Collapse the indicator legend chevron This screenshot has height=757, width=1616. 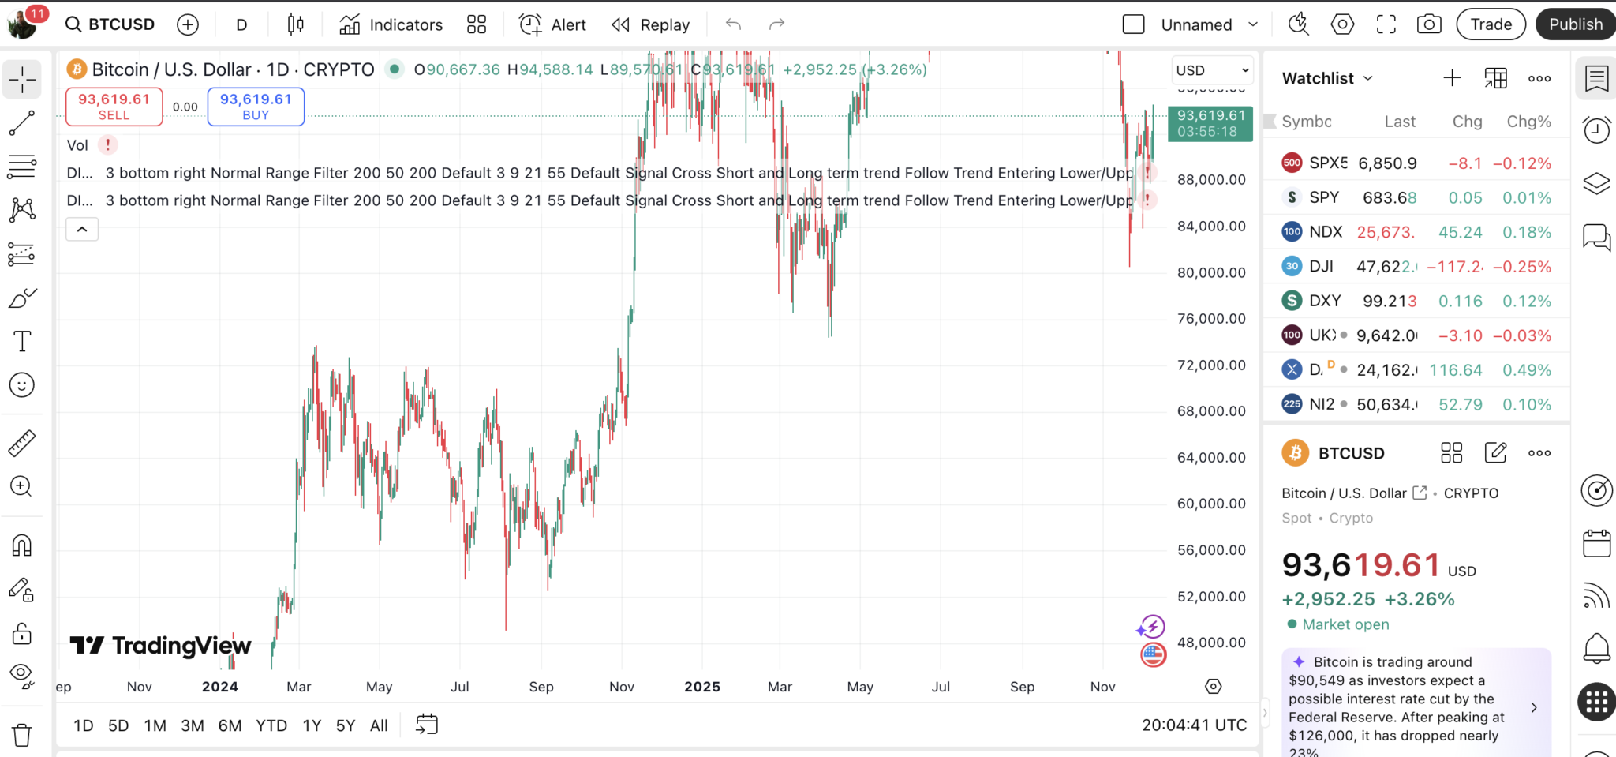point(82,230)
